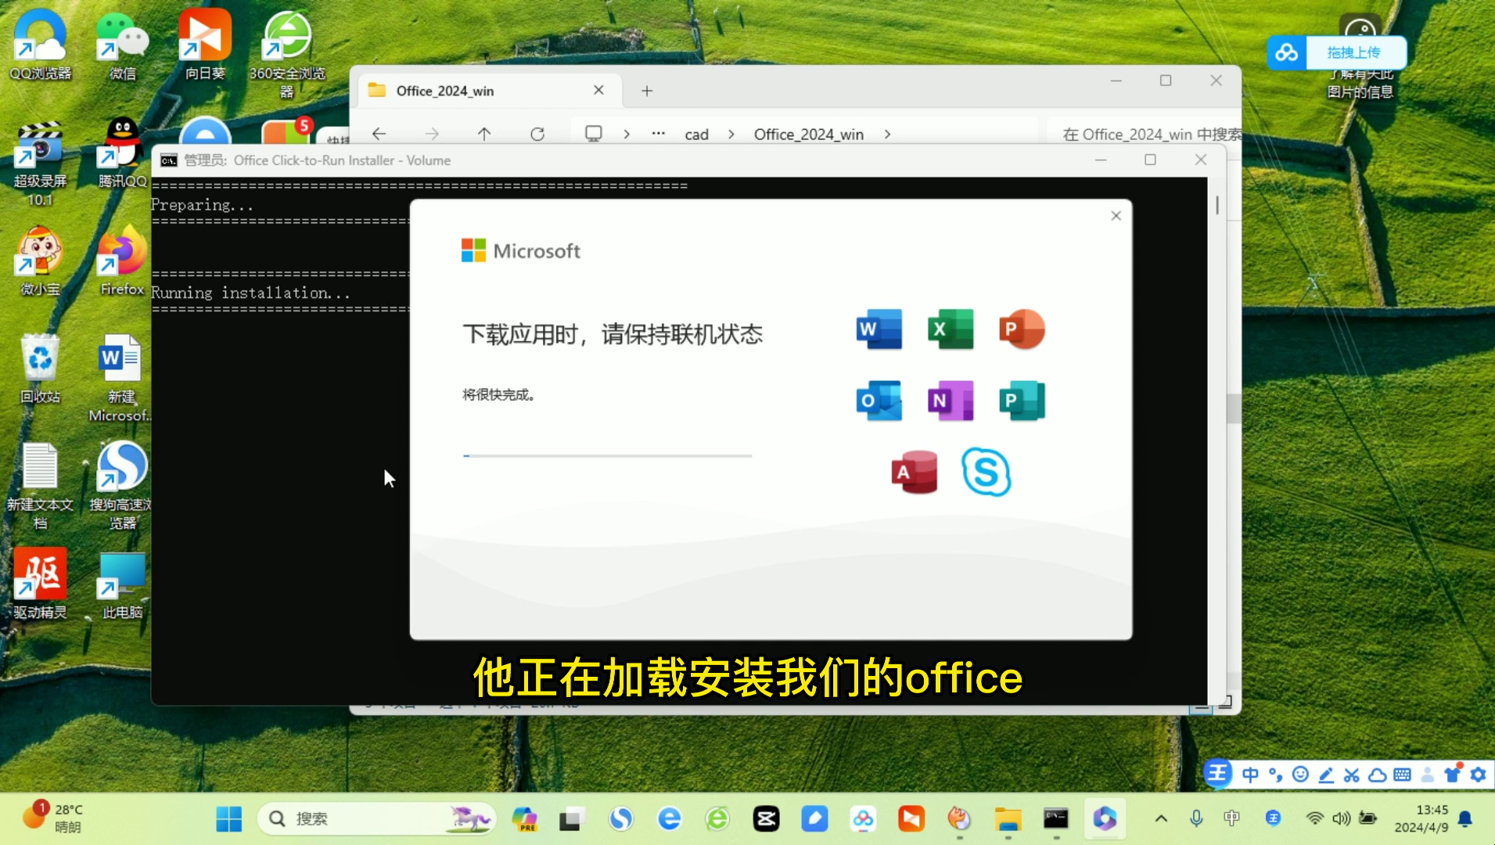Open command prompt window from taskbar

(x=1056, y=819)
